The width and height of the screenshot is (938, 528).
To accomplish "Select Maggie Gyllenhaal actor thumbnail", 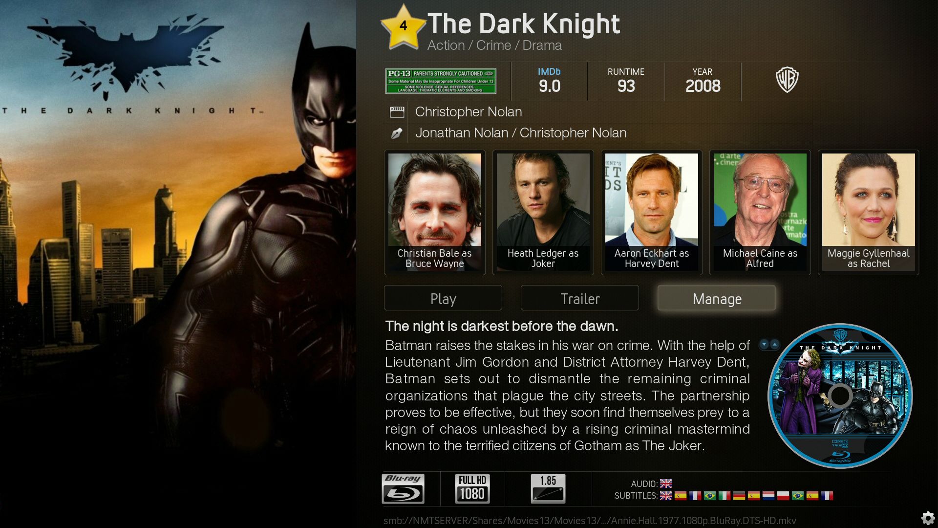I will 869,212.
